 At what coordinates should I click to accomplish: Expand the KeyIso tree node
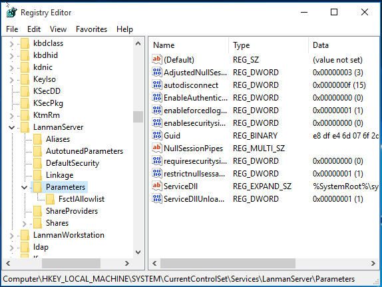(x=11, y=79)
